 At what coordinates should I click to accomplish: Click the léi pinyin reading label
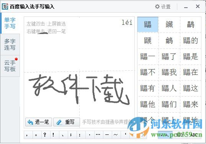(x=127, y=23)
